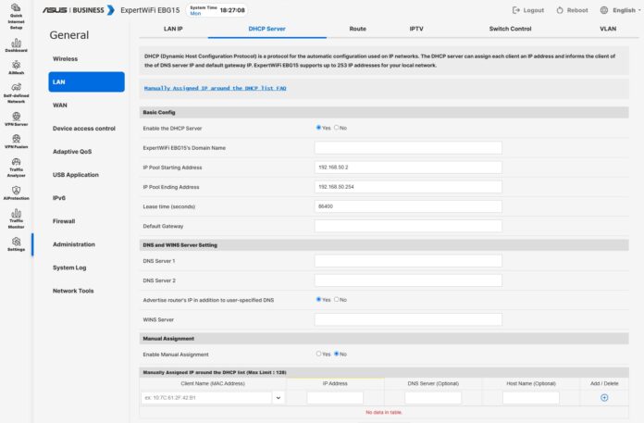Select Yes for Enable Manual Assignment
This screenshot has height=423, width=644.
pyautogui.click(x=318, y=354)
